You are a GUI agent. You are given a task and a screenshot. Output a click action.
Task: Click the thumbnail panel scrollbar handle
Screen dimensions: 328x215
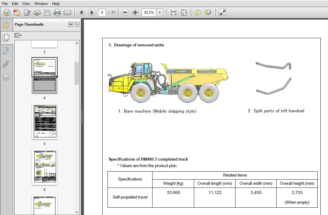tap(77, 73)
